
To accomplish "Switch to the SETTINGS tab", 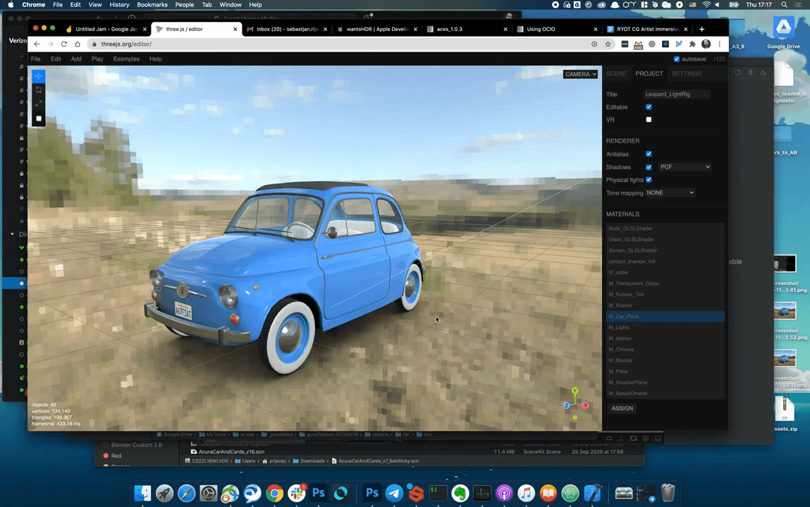I will pyautogui.click(x=686, y=73).
